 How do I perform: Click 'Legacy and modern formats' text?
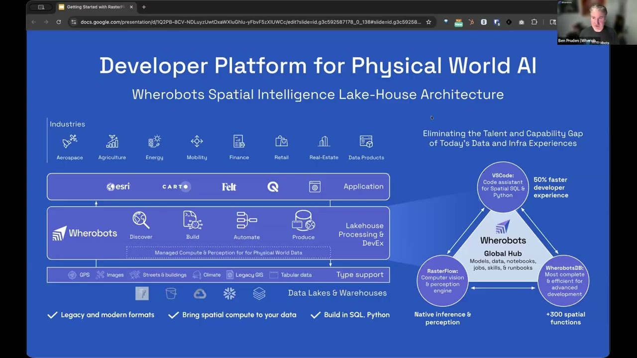coord(107,315)
